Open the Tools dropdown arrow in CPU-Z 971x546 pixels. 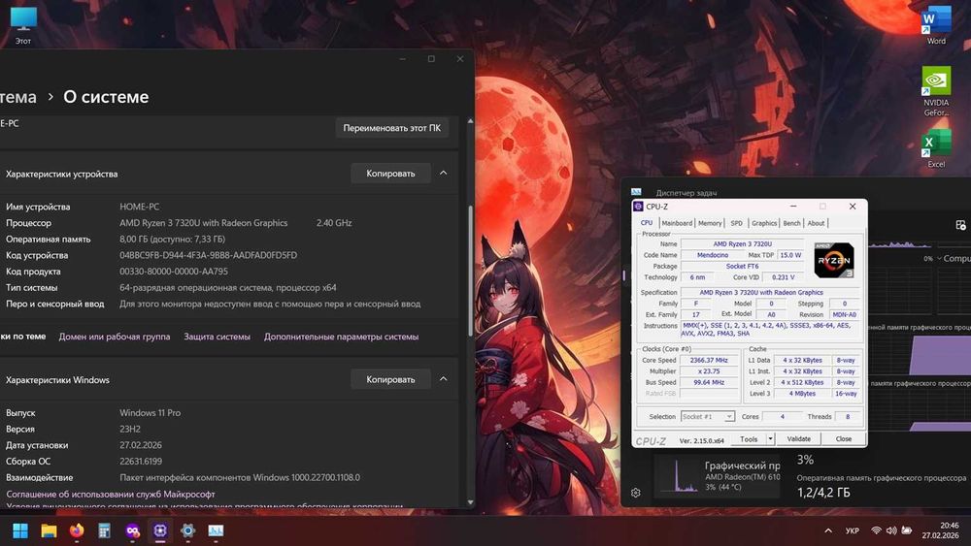[770, 439]
